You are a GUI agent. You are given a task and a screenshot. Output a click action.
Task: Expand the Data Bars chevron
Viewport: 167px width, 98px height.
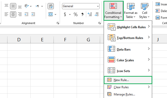(149, 49)
